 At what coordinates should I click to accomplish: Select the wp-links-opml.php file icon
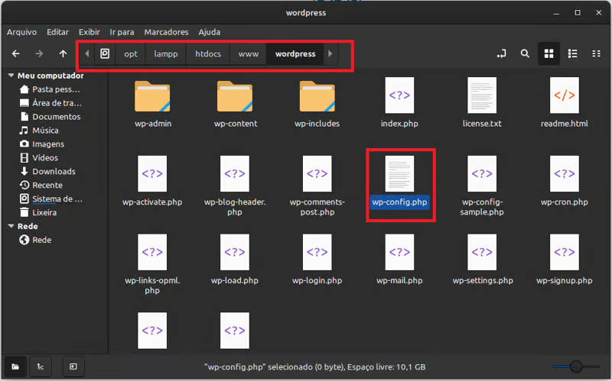pos(152,253)
